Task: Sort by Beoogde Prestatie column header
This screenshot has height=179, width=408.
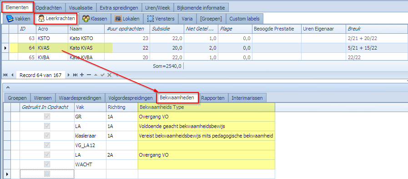Action: point(277,29)
